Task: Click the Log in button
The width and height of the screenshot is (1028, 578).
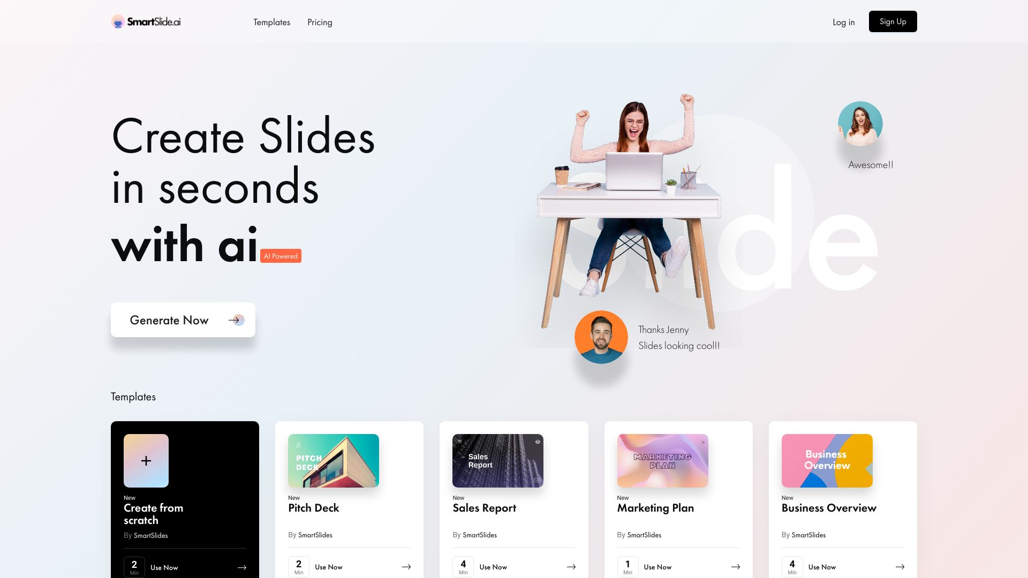Action: click(844, 21)
